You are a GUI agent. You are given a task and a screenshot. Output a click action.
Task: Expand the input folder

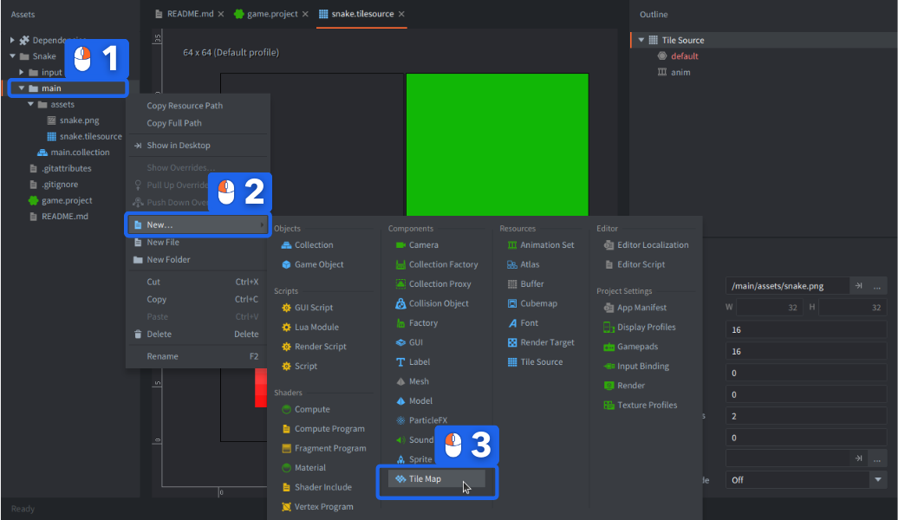(x=21, y=73)
